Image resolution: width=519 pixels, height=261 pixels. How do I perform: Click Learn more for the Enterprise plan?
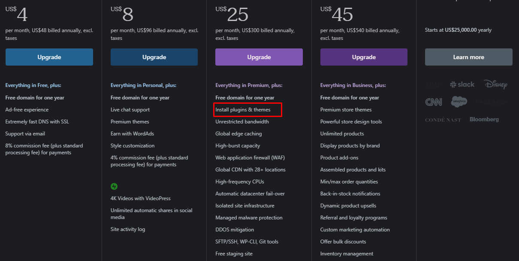coord(469,57)
